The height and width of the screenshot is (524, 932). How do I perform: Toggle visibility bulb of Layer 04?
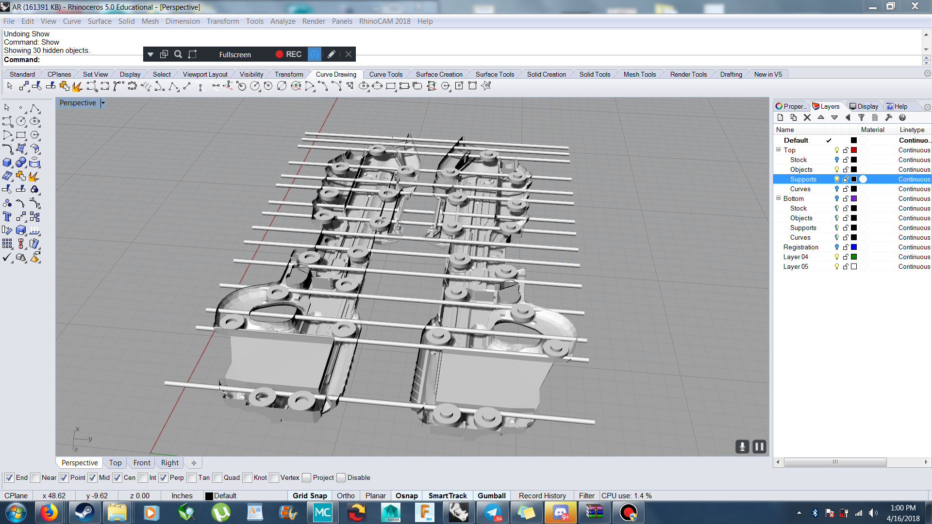tap(836, 257)
